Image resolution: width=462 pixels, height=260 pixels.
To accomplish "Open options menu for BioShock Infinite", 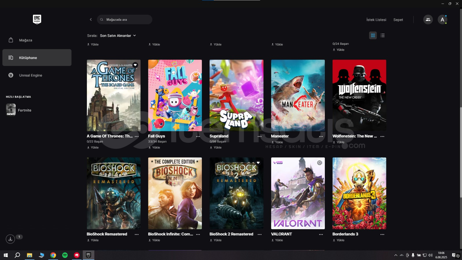I will coord(198,234).
